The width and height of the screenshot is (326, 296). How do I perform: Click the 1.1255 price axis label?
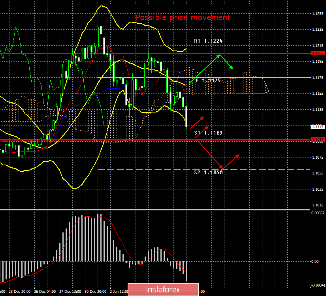[317, 14]
